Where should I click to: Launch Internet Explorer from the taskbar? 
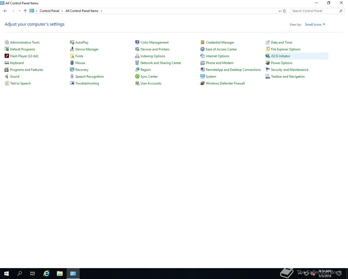point(46,274)
